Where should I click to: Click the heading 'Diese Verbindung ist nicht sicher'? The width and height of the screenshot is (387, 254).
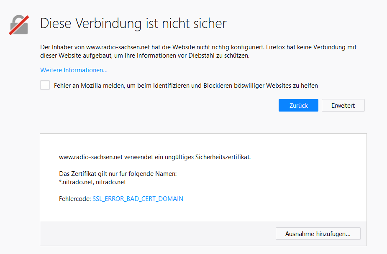(133, 23)
